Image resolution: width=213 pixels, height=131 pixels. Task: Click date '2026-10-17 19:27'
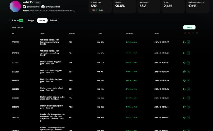(162, 42)
